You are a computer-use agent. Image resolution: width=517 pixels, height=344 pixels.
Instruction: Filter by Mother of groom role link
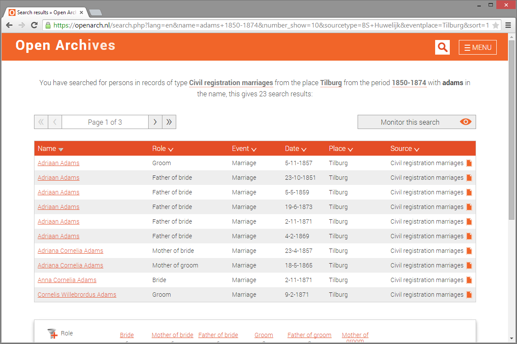tap(355, 338)
